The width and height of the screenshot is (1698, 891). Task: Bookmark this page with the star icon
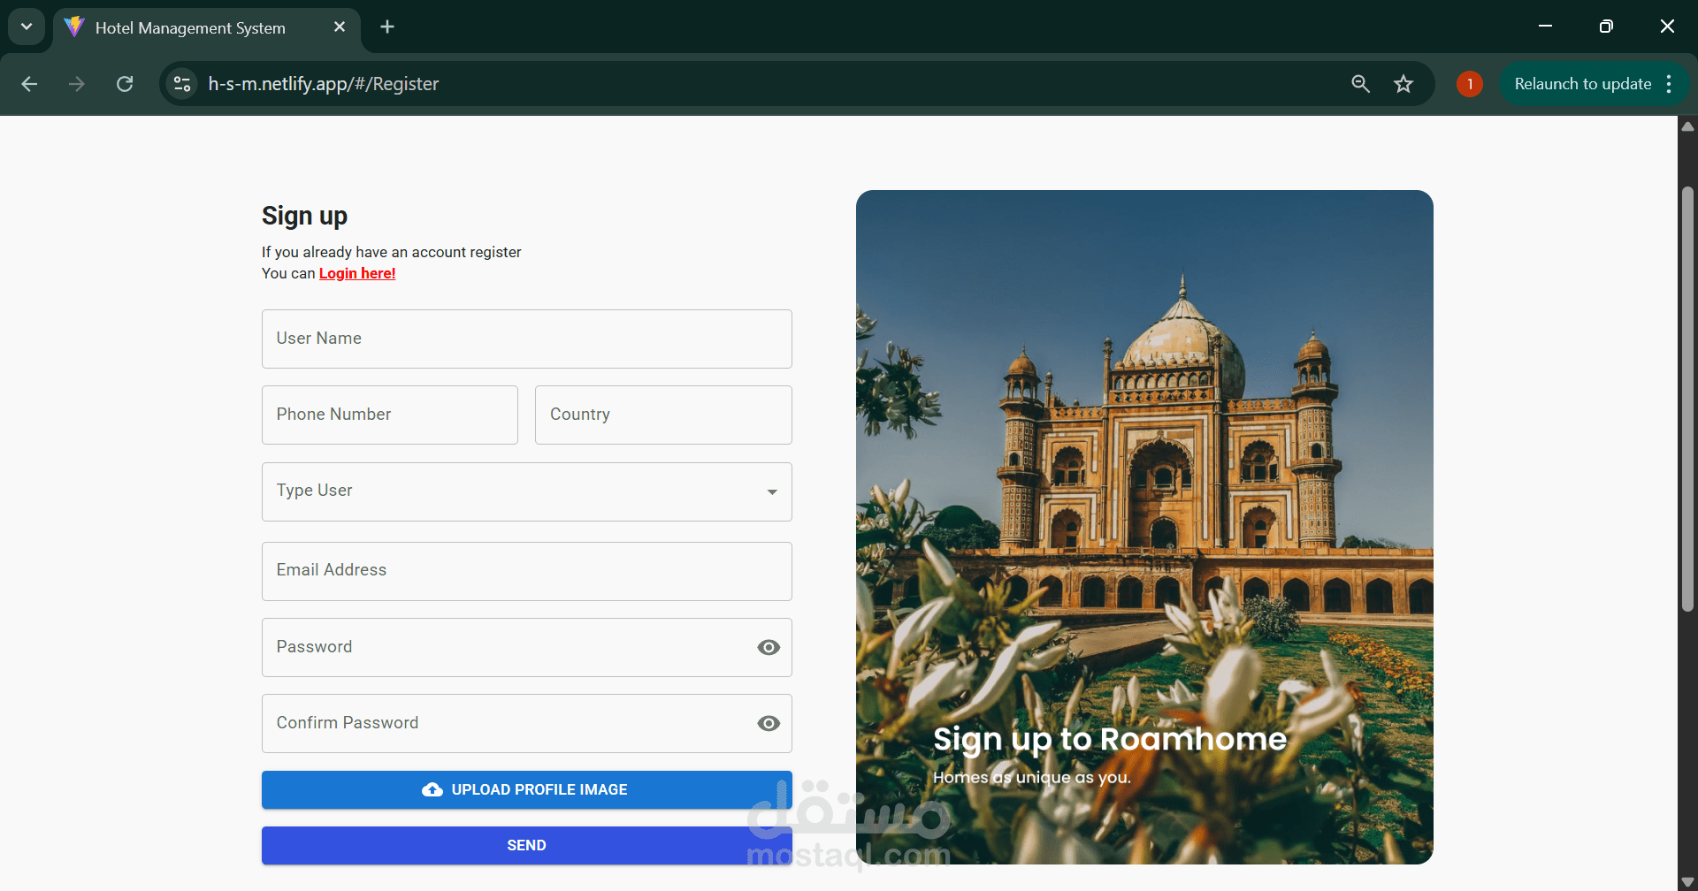coord(1404,84)
